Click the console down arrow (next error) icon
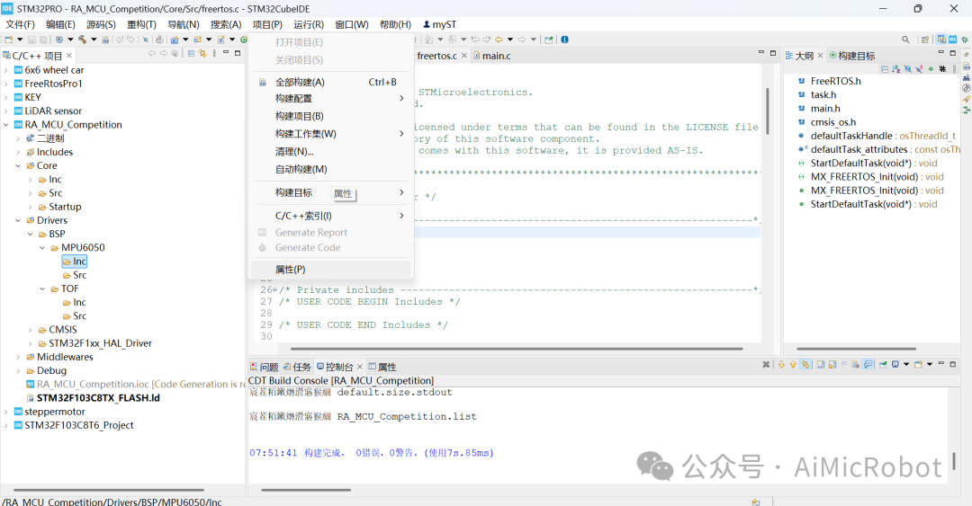972x506 pixels. (782, 365)
